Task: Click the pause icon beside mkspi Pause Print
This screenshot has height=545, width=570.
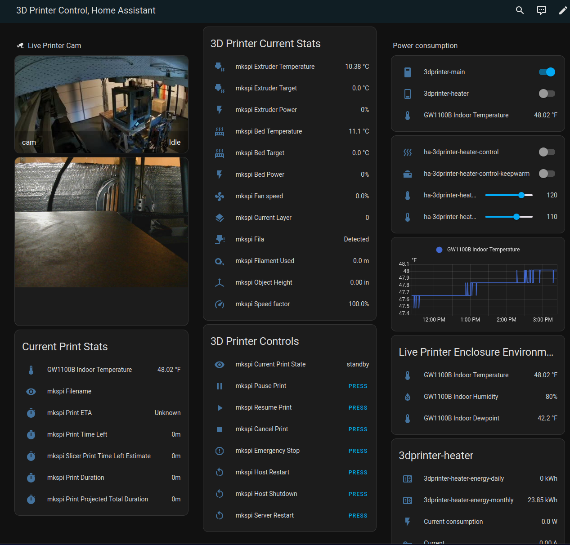Action: tap(220, 386)
